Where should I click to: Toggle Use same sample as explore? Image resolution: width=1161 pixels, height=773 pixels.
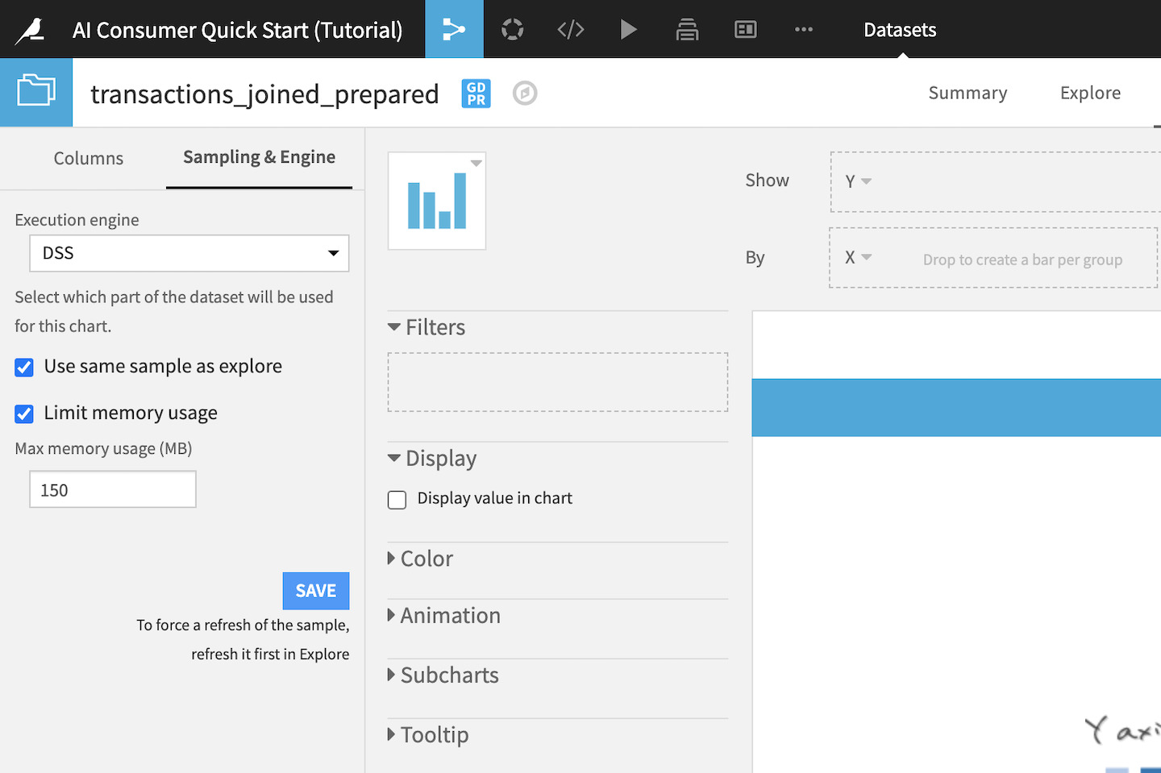click(x=24, y=368)
